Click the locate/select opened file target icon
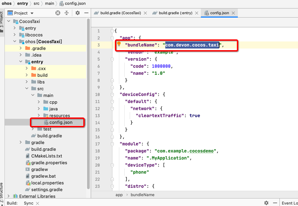The width and height of the screenshot is (298, 206). tap(58, 13)
